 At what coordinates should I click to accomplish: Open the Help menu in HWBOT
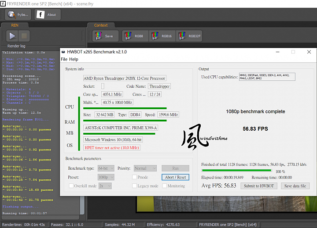point(74,59)
